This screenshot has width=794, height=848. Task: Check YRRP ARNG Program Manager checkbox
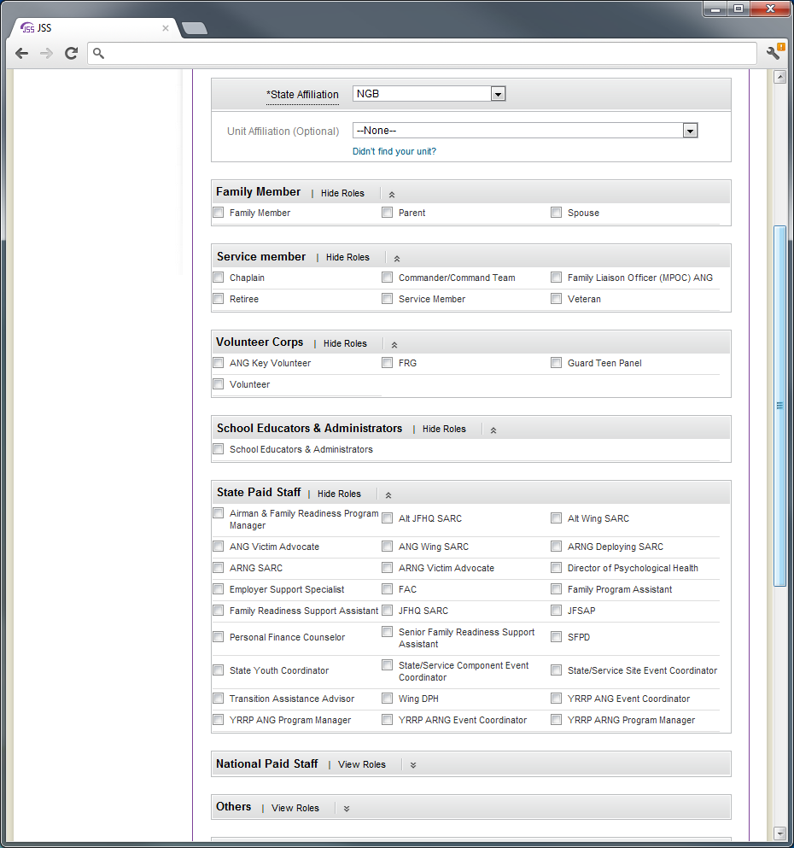click(x=556, y=720)
